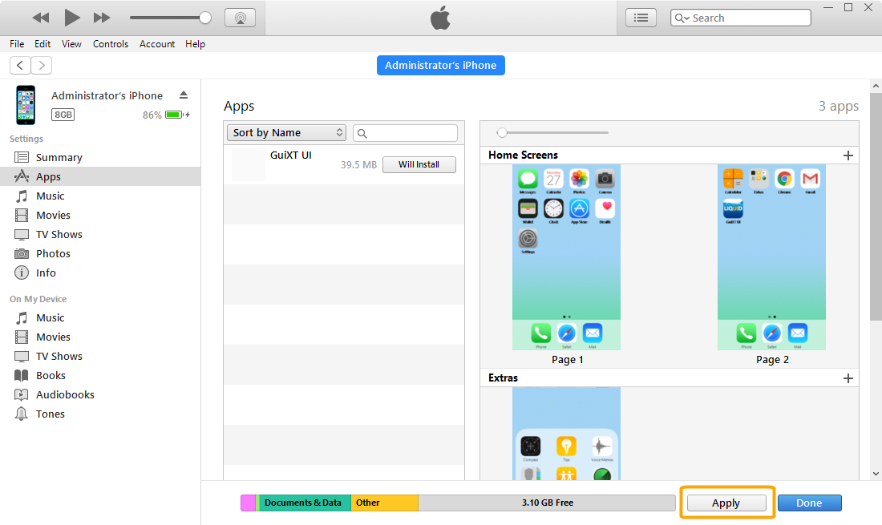Select Photos in Settings sidebar

pyautogui.click(x=53, y=253)
